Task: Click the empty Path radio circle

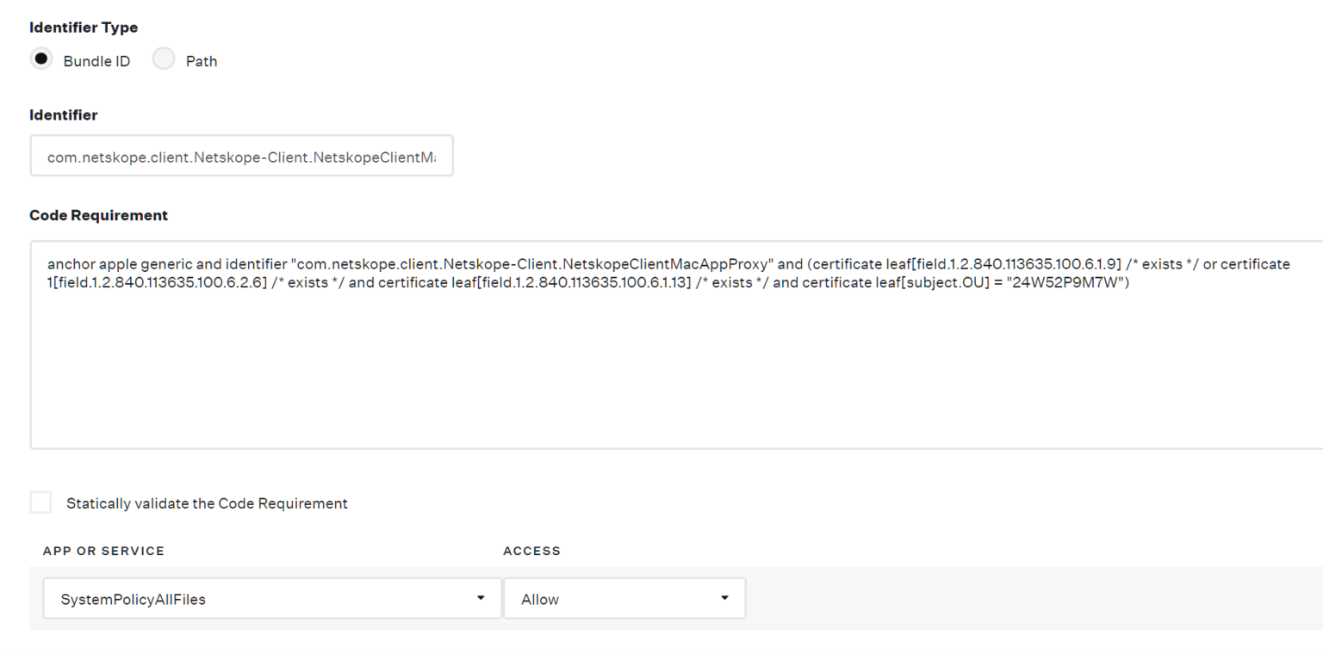Action: 164,59
